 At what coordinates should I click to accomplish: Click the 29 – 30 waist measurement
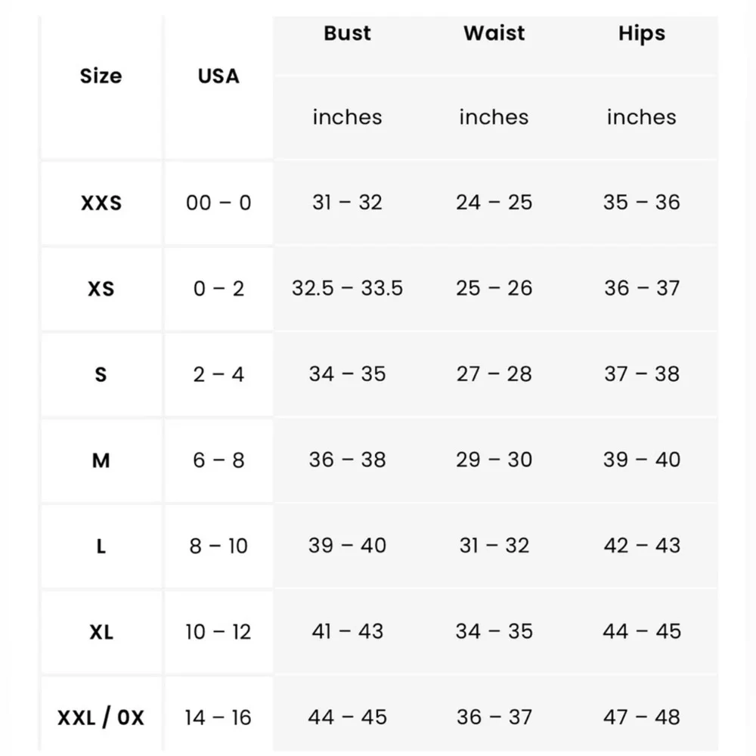pyautogui.click(x=494, y=460)
